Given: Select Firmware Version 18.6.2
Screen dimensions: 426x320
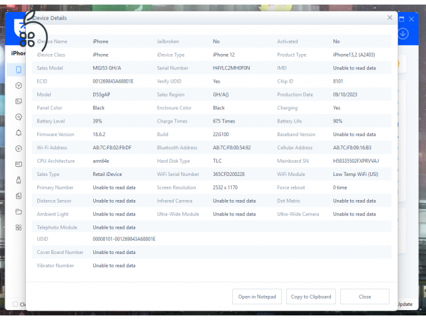Looking at the screenshot, I should [x=99, y=135].
